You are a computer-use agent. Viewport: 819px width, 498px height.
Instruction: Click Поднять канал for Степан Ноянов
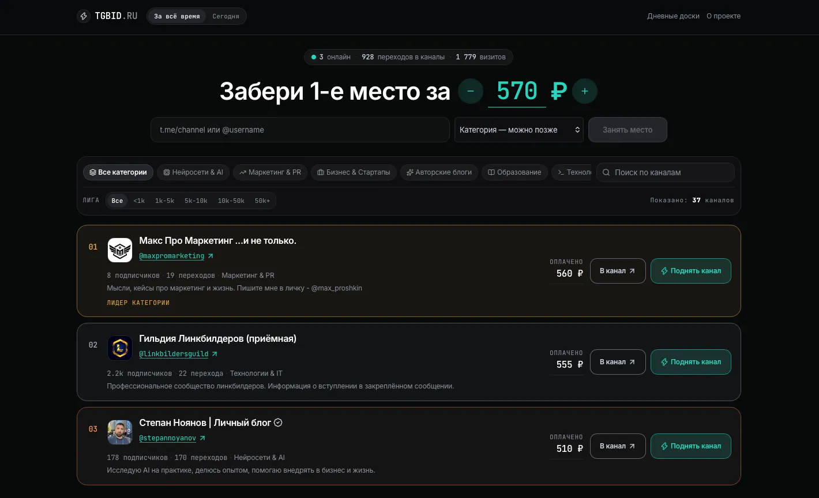[x=691, y=446]
